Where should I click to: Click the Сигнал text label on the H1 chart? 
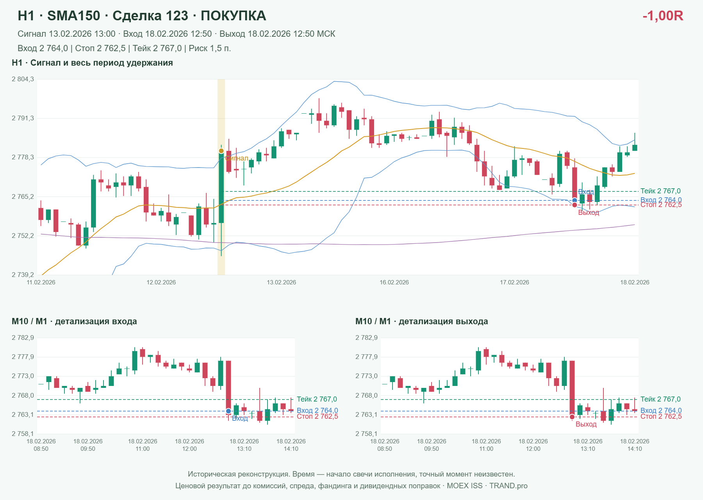(x=237, y=158)
